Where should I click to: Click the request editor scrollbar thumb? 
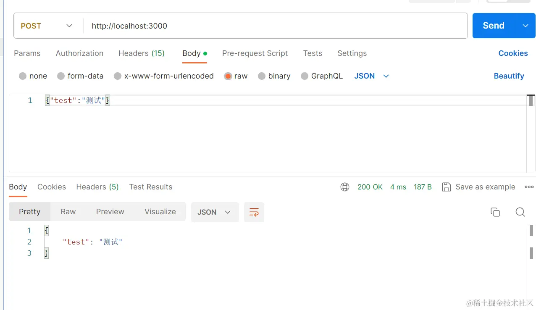click(x=531, y=101)
